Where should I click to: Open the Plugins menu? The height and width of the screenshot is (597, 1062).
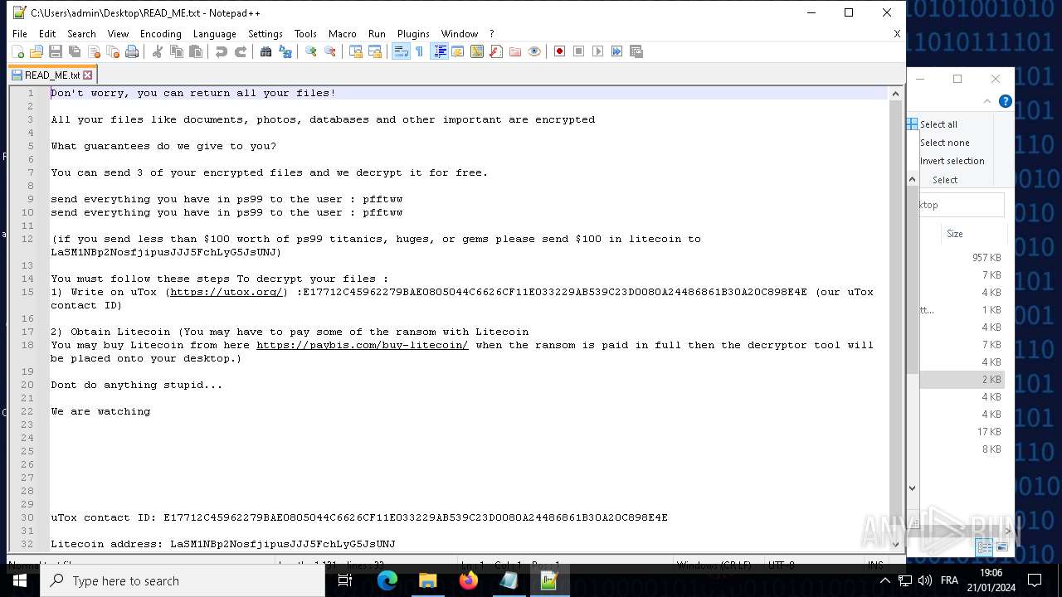[x=413, y=34]
